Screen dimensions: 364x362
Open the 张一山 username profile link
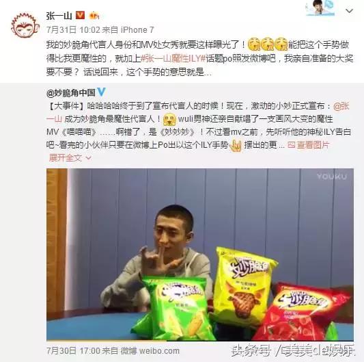[x=59, y=16]
